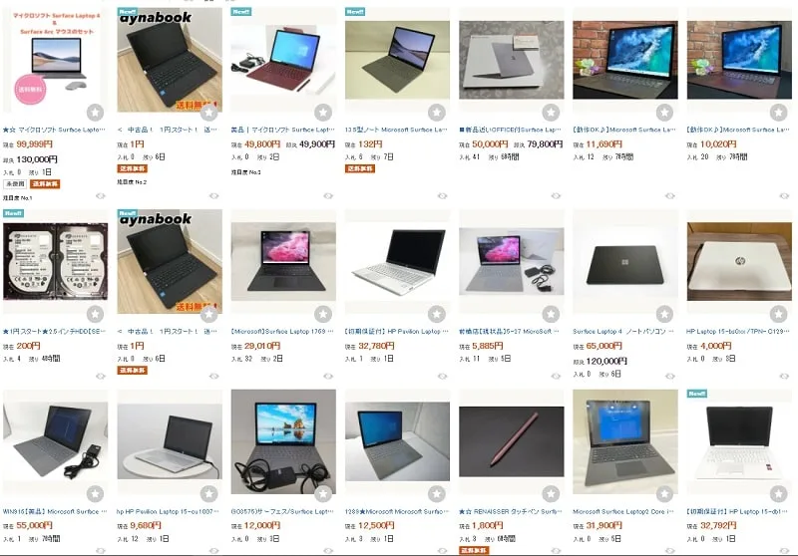Open the 32,792円 white HP Laptop thumbnail
The width and height of the screenshot is (798, 556).
click(x=739, y=441)
